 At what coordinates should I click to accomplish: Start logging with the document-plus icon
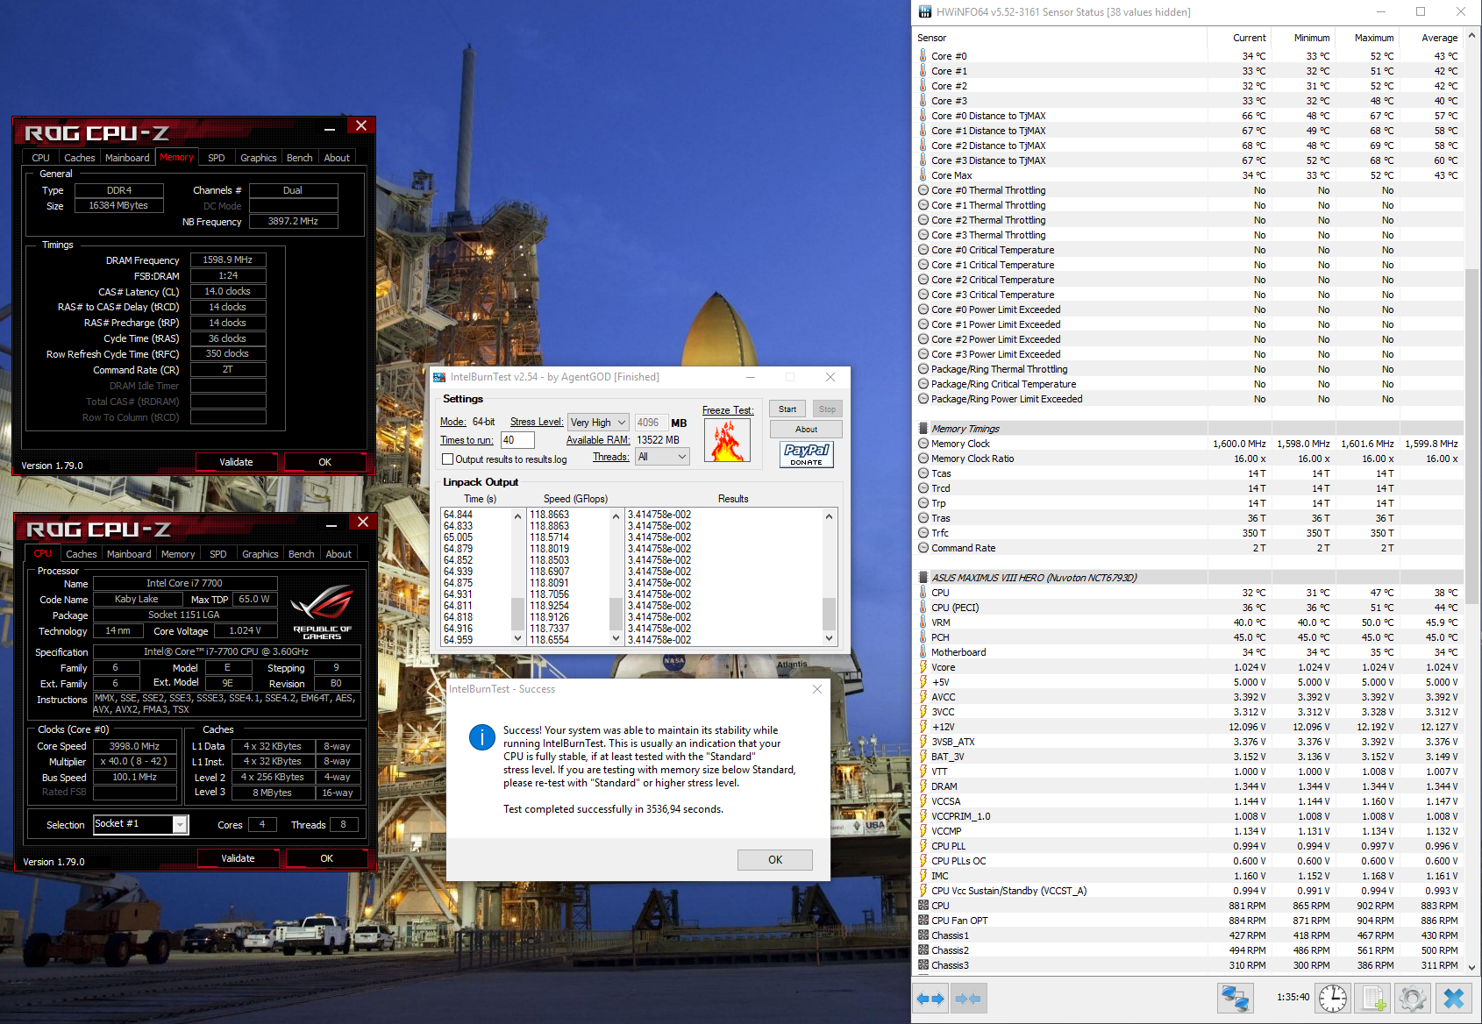coord(1374,999)
